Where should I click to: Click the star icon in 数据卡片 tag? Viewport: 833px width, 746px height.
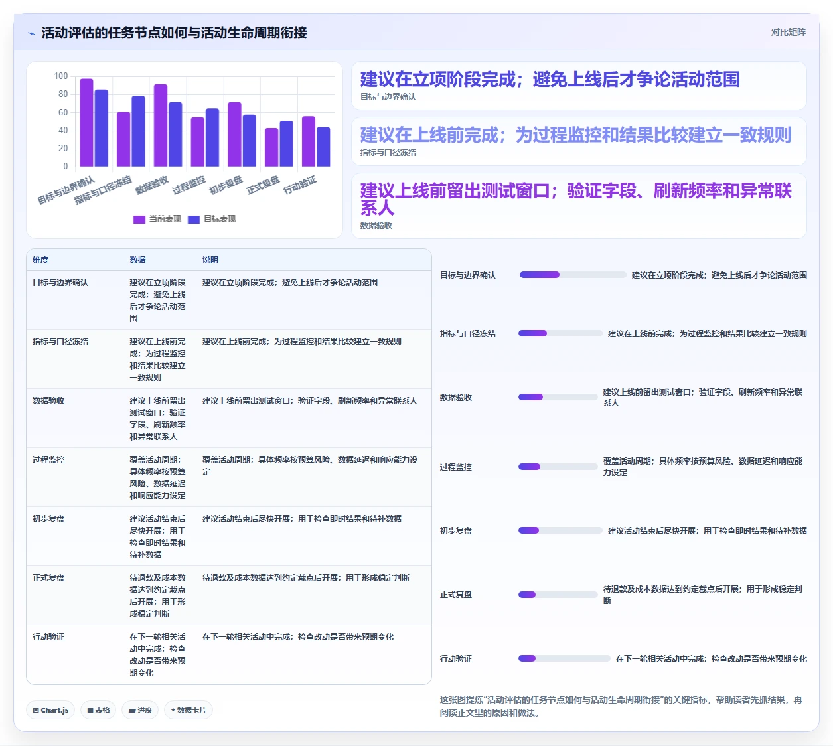(173, 710)
